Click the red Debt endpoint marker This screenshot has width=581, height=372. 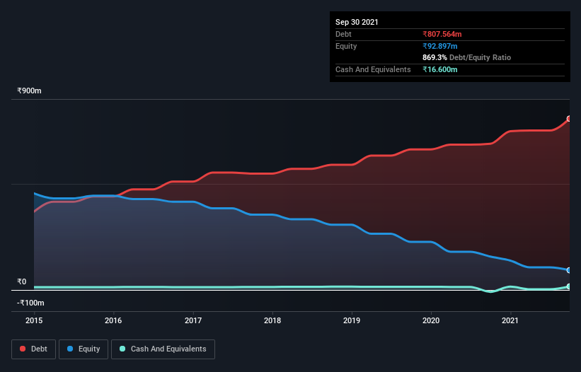point(569,119)
